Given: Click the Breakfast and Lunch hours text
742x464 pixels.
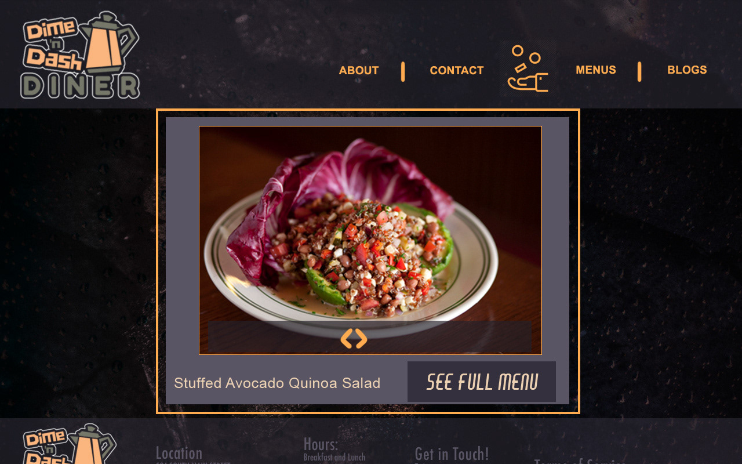Looking at the screenshot, I should click(334, 458).
